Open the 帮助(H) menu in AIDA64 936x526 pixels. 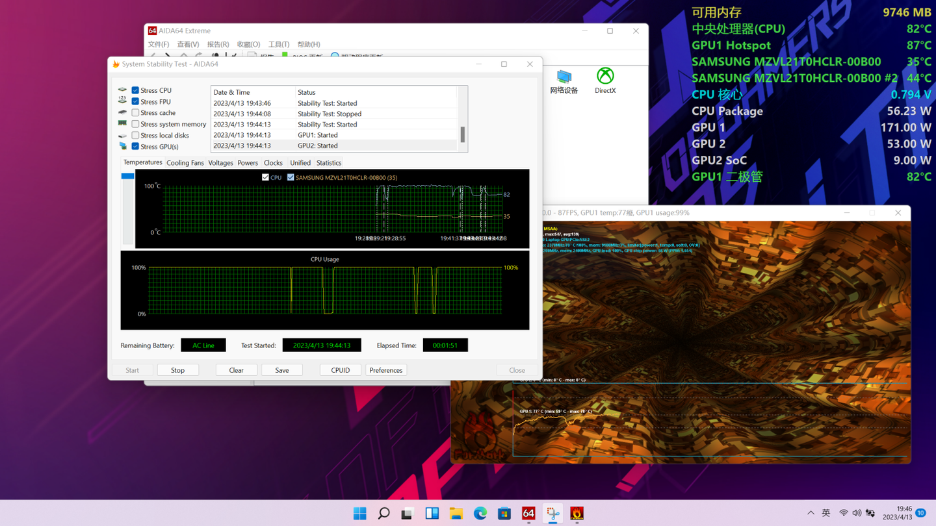[x=309, y=44]
